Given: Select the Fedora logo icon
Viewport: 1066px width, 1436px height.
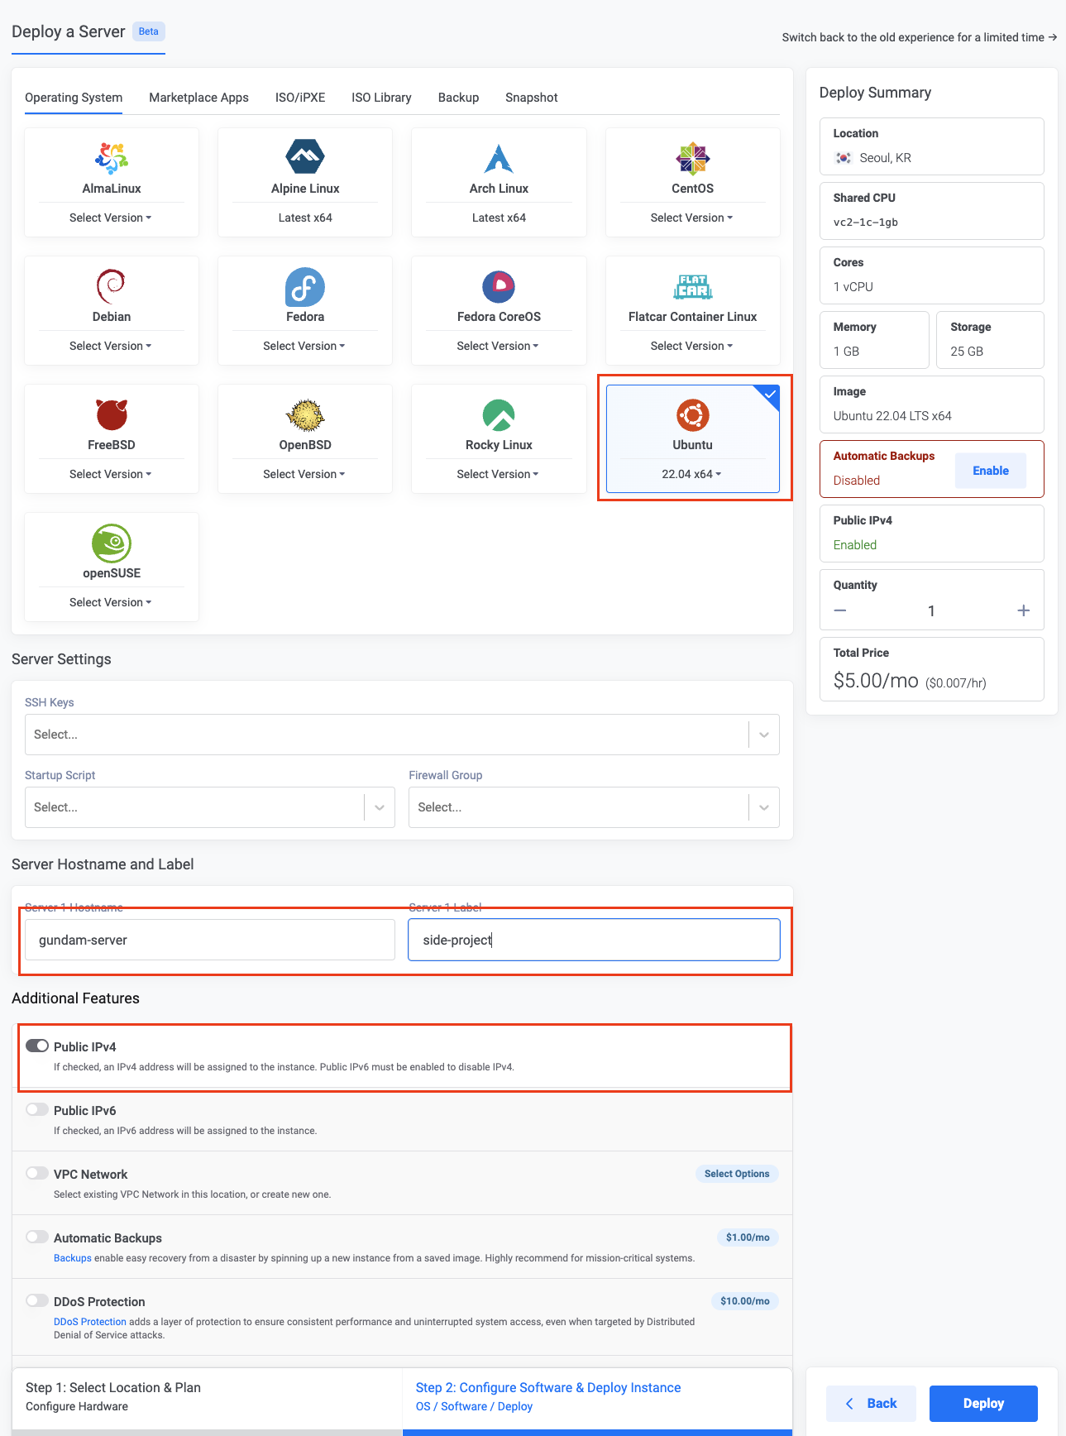Looking at the screenshot, I should [305, 287].
